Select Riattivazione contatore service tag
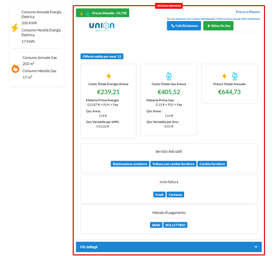 click(130, 164)
